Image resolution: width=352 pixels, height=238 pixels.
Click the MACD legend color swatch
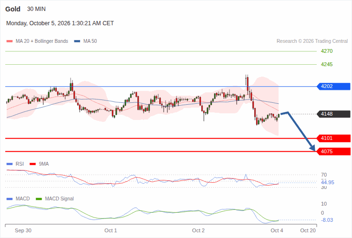(10, 199)
